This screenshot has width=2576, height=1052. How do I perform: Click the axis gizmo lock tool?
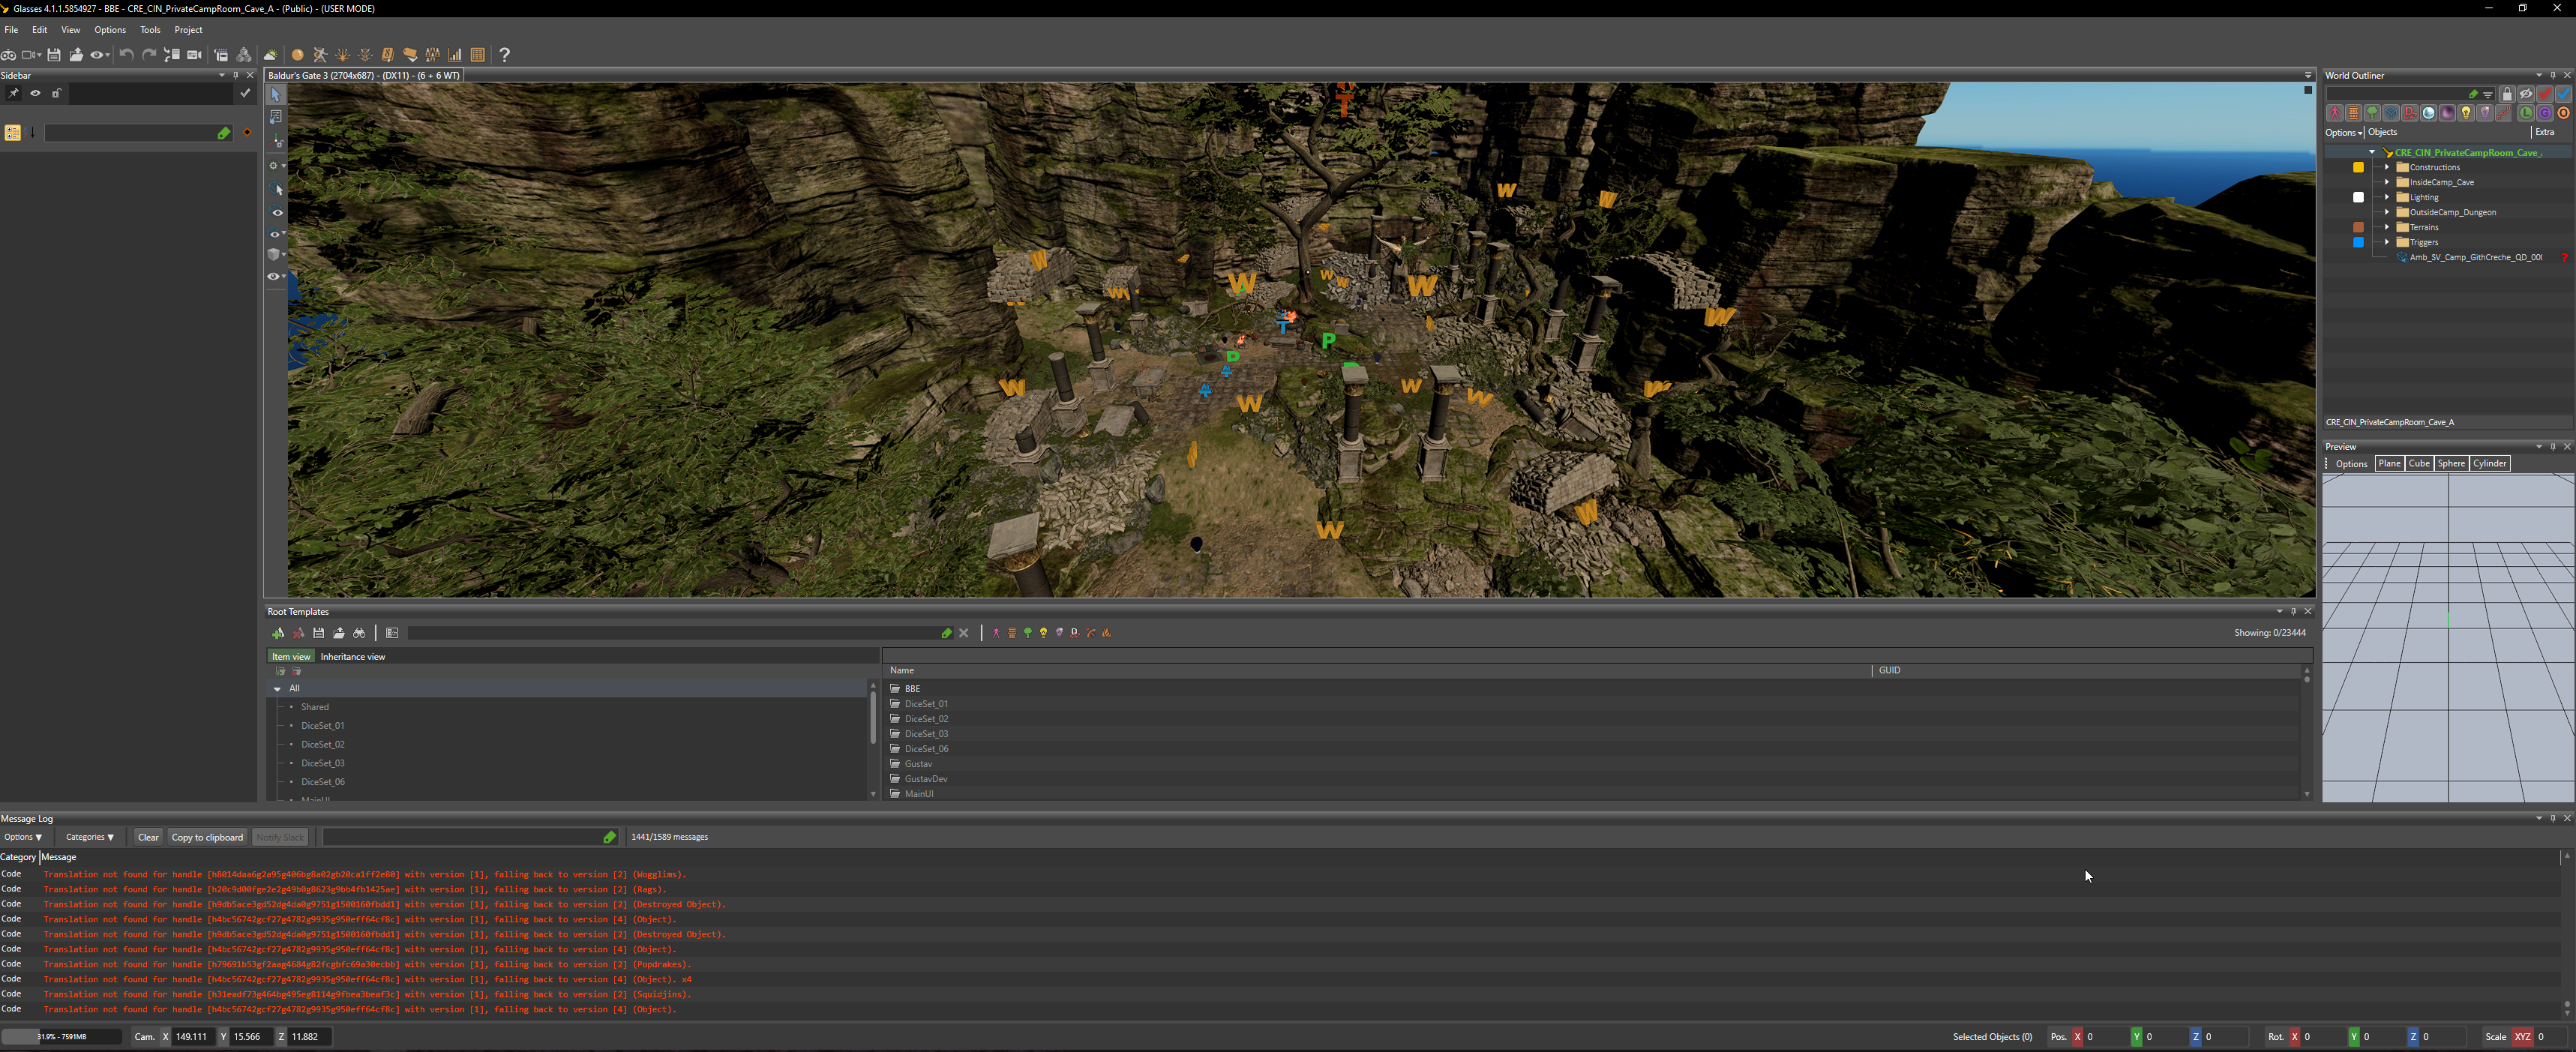tap(277, 141)
